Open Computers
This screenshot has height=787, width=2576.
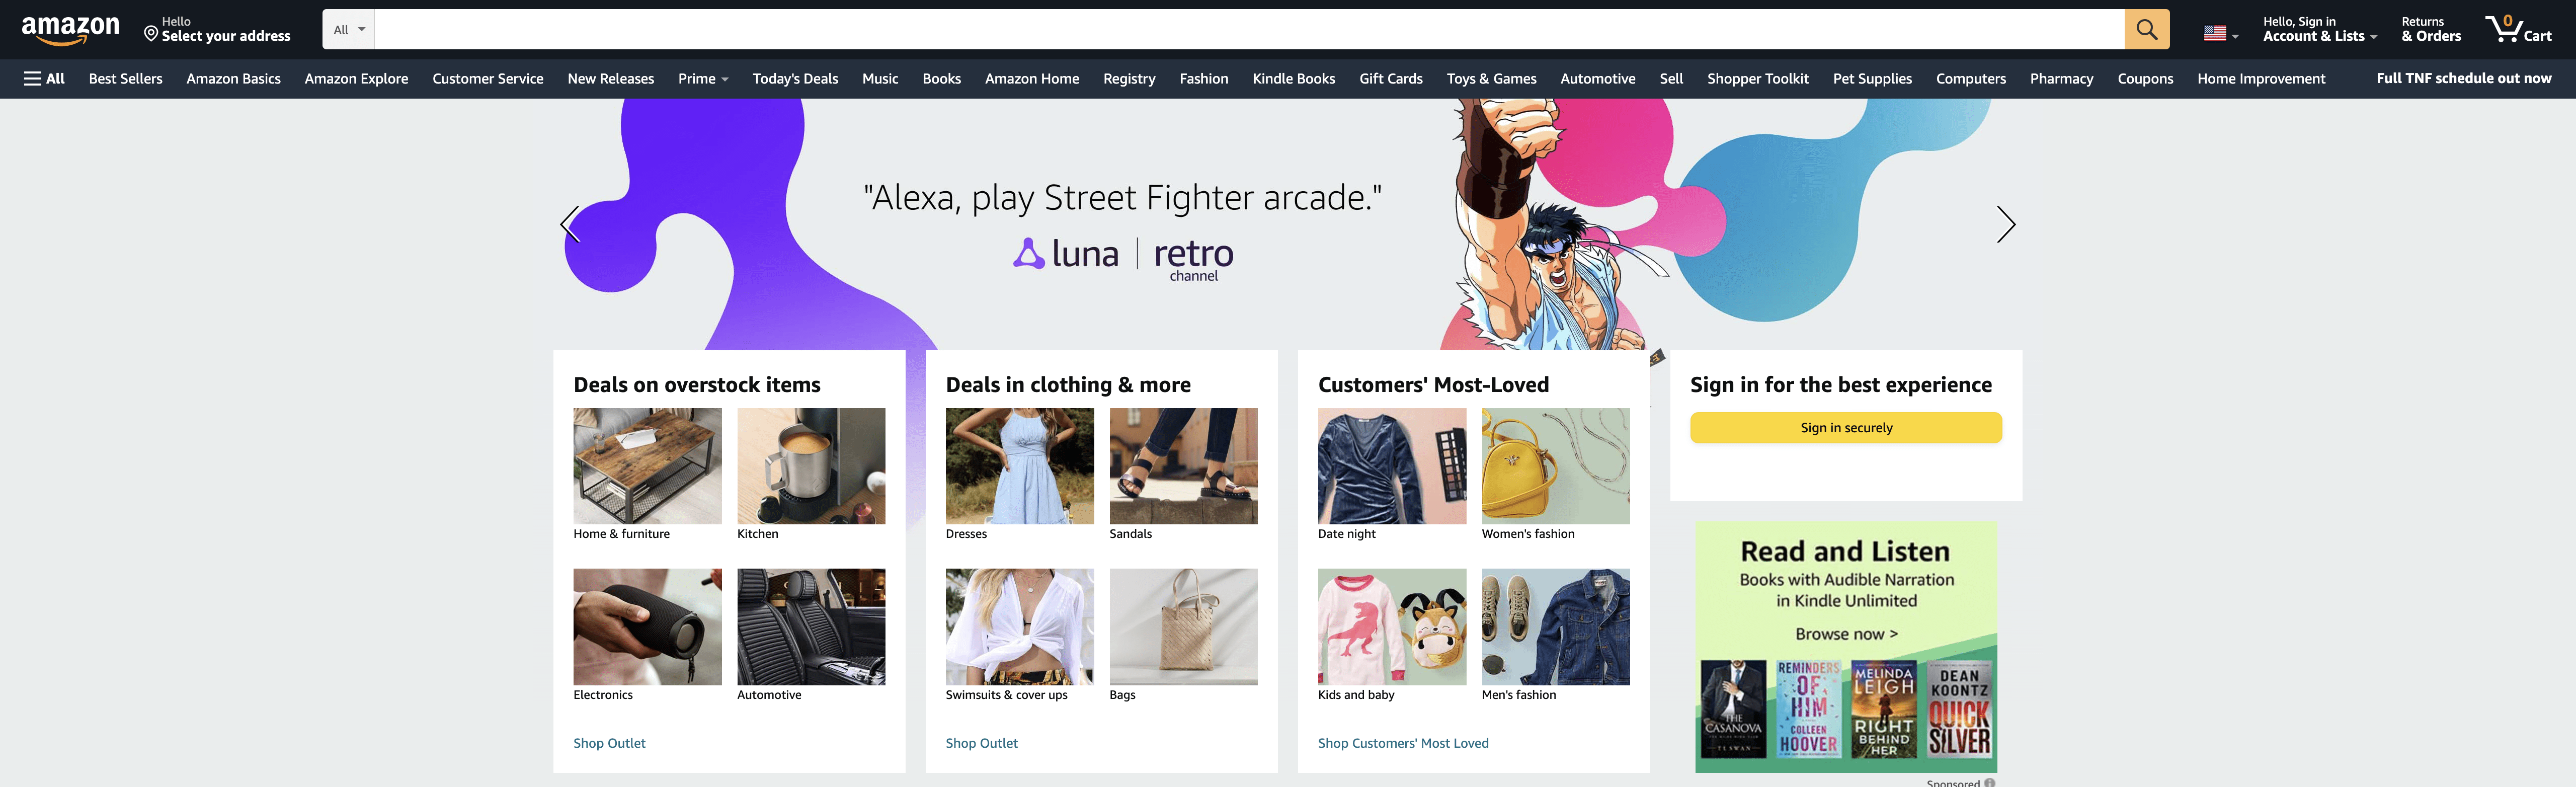(1970, 79)
